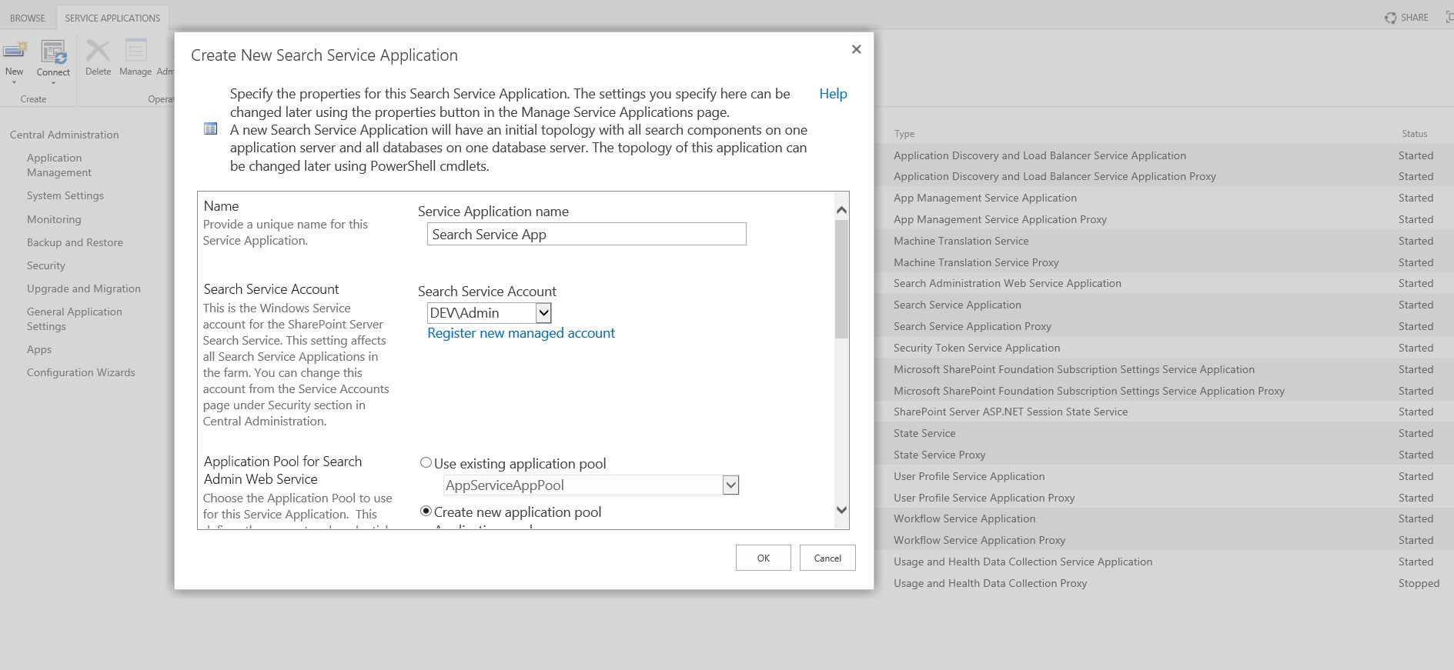Viewport: 1454px width, 670px height.
Task: Select Create new application pool radio button
Action: tap(426, 511)
